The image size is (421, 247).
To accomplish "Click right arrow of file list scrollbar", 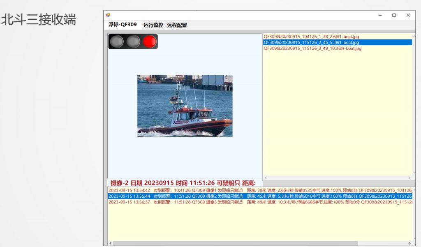I will tap(409, 178).
